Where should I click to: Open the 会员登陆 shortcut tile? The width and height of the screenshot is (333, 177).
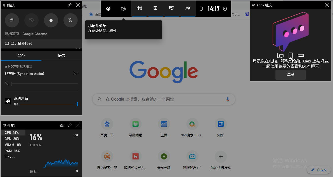point(164,160)
